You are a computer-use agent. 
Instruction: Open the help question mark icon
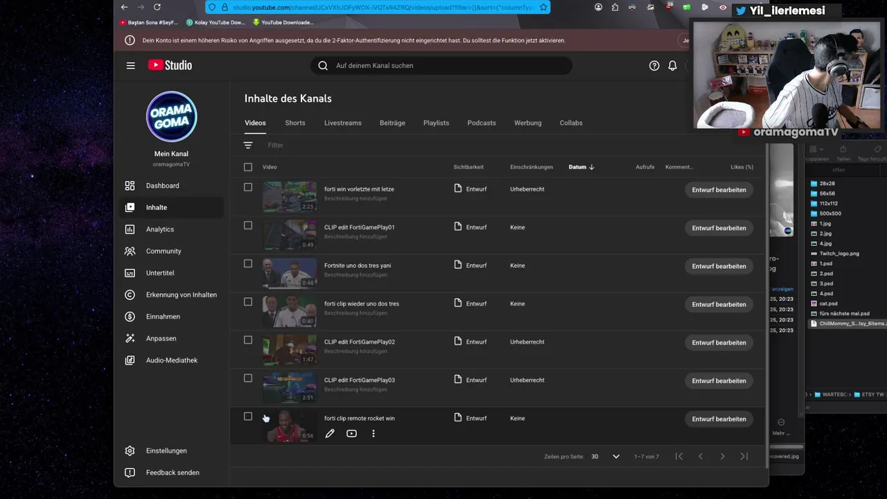click(x=654, y=65)
